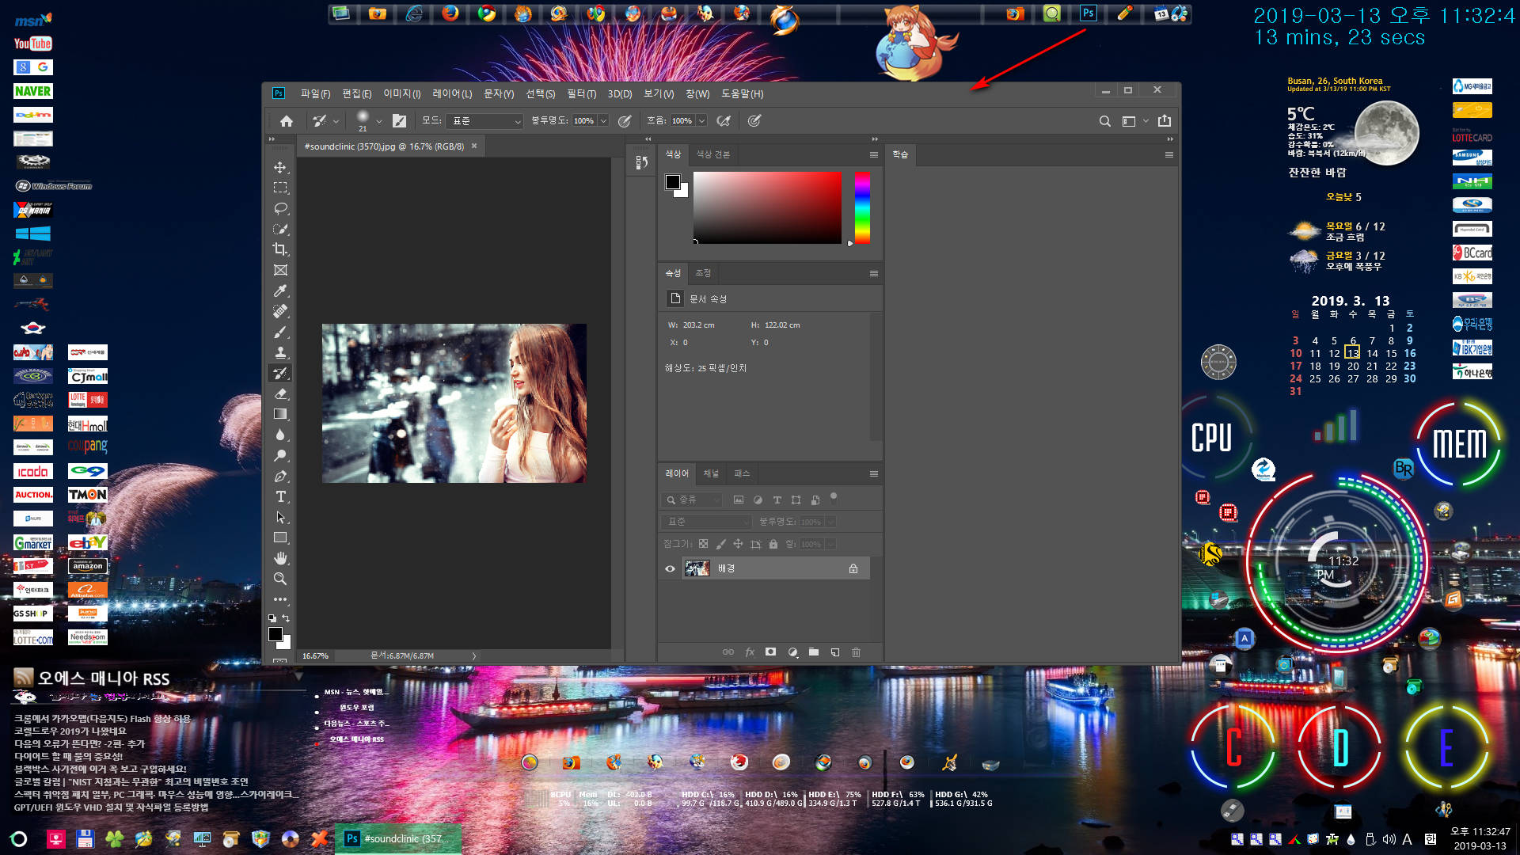Toggle pressure for size button
Screen dimensions: 1520x855
[x=754, y=121]
